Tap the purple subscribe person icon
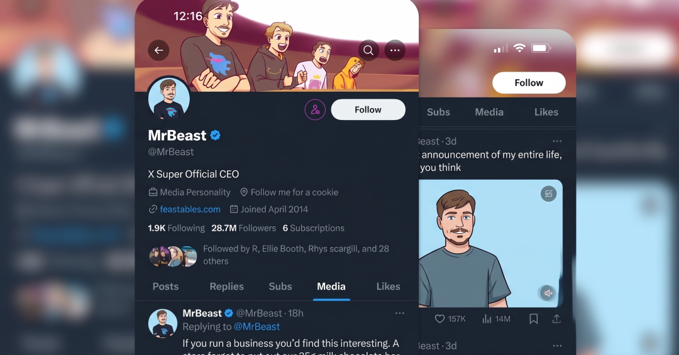The image size is (679, 355). 315,109
